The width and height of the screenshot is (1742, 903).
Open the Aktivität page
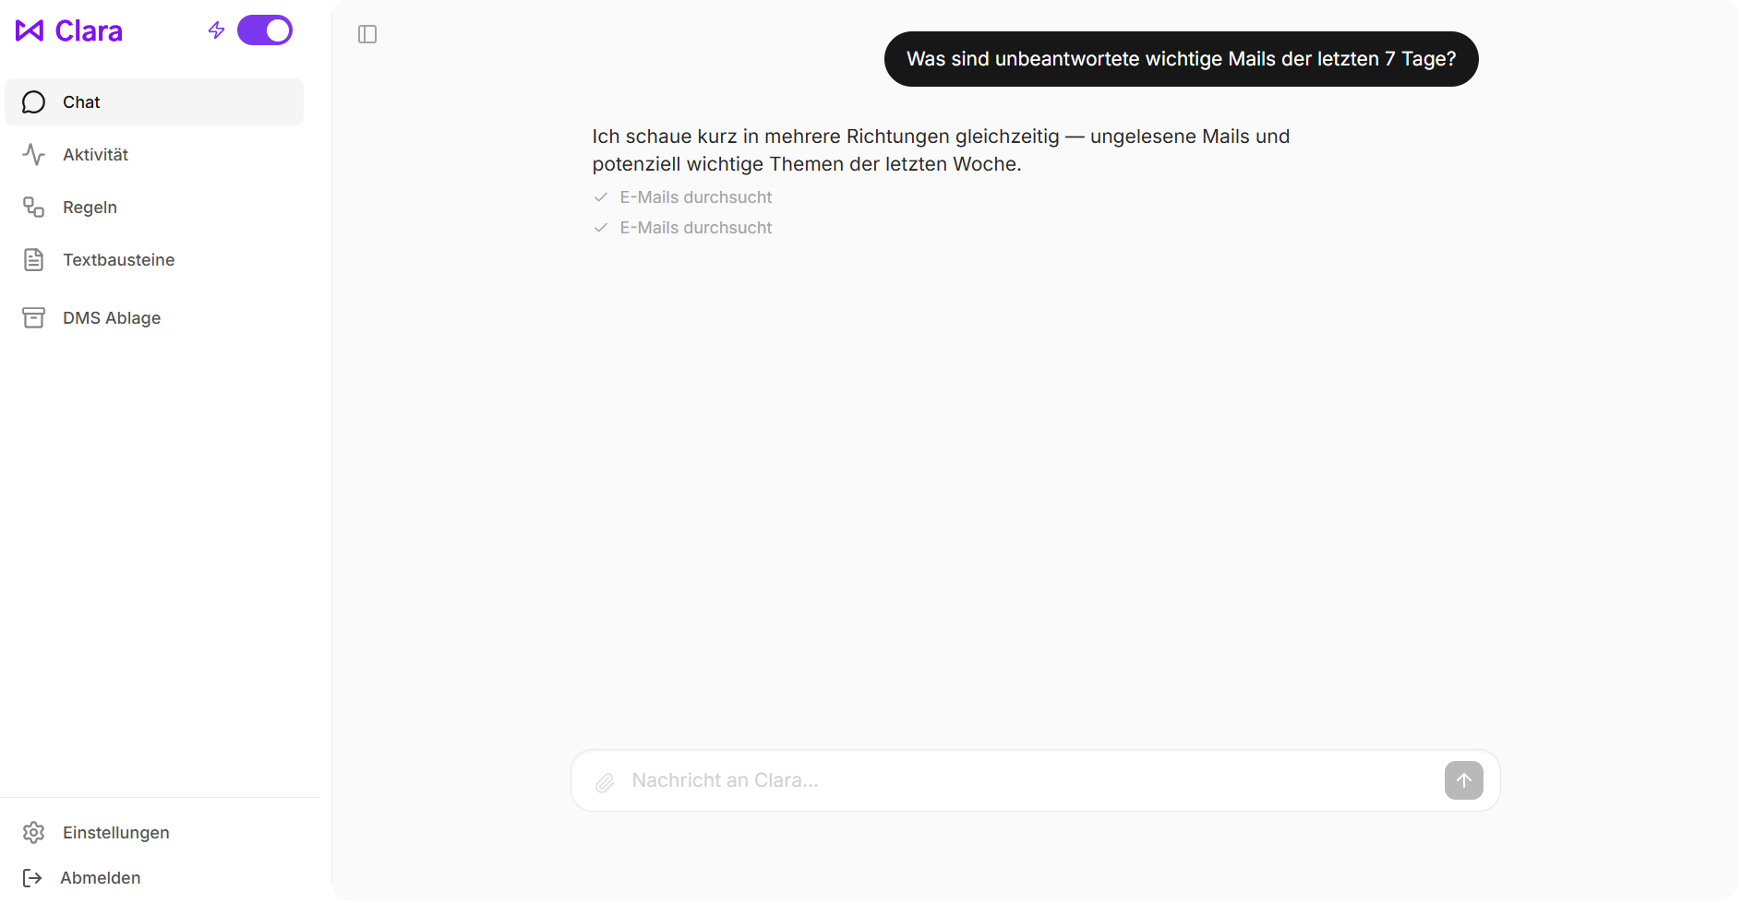[95, 155]
